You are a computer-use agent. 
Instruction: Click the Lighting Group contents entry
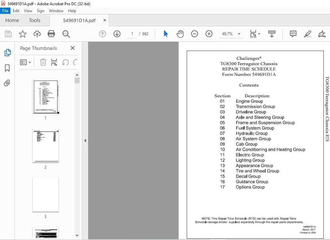pyautogui.click(x=250, y=160)
